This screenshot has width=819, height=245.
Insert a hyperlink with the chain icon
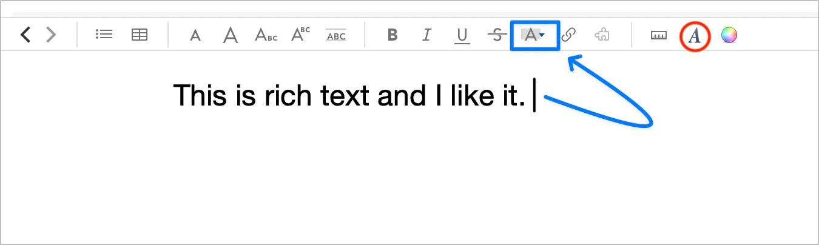click(568, 35)
